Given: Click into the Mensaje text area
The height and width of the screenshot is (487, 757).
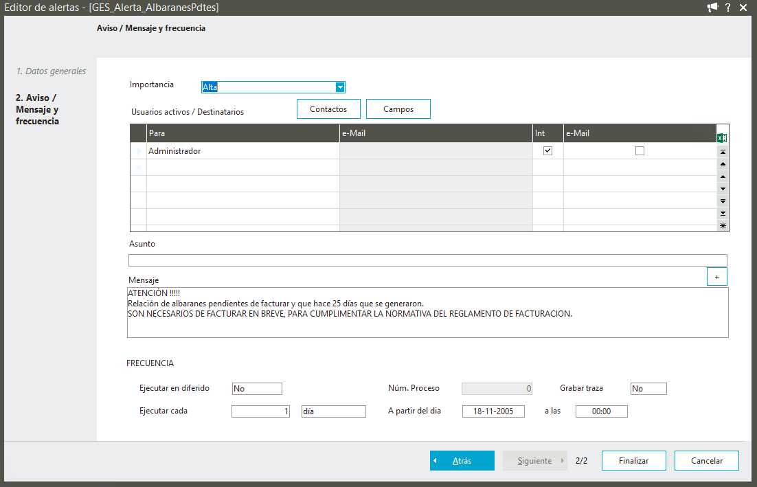Looking at the screenshot, I should pyautogui.click(x=428, y=313).
